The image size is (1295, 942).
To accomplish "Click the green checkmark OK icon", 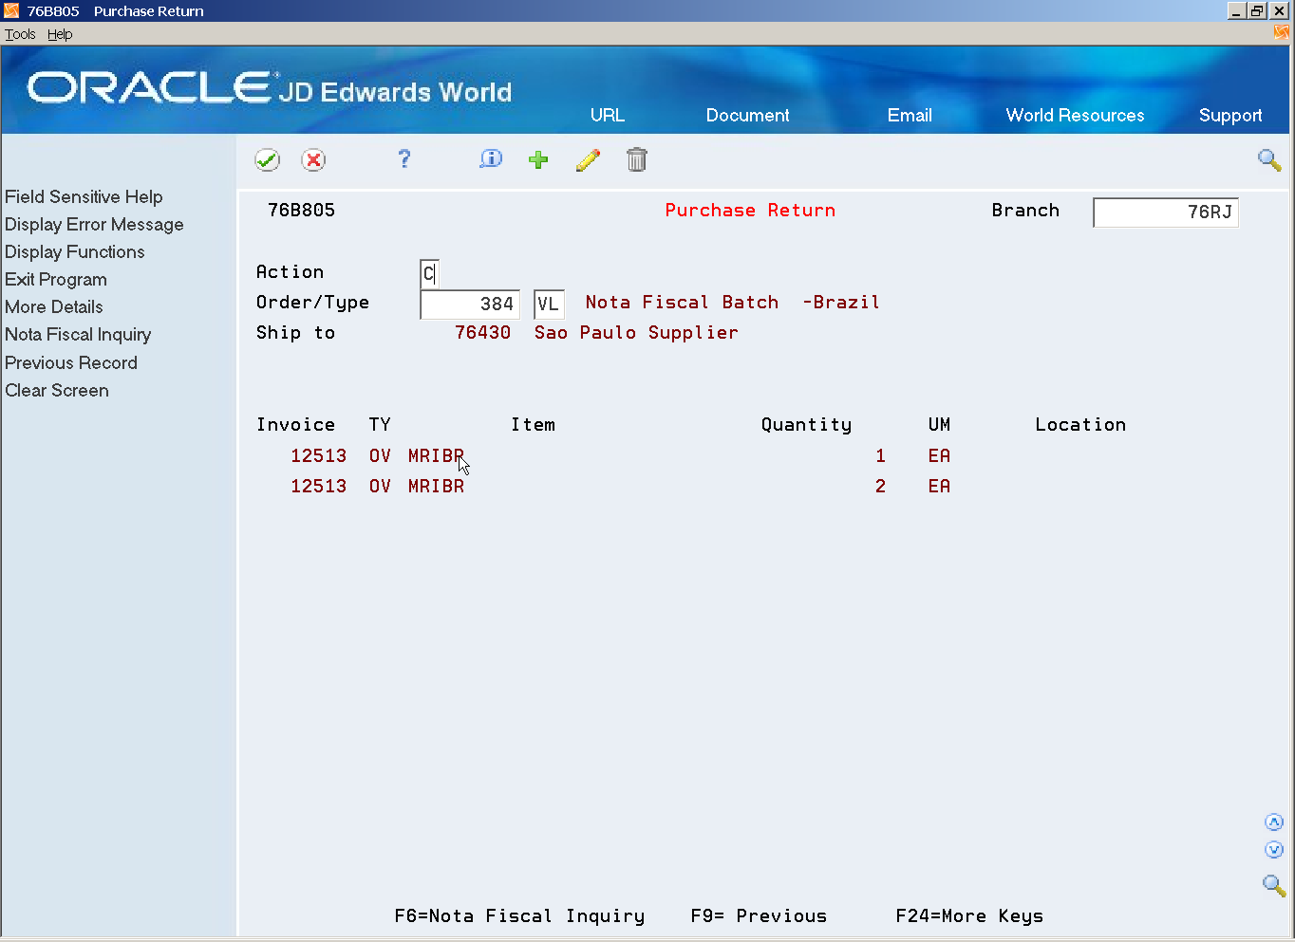I will point(267,160).
